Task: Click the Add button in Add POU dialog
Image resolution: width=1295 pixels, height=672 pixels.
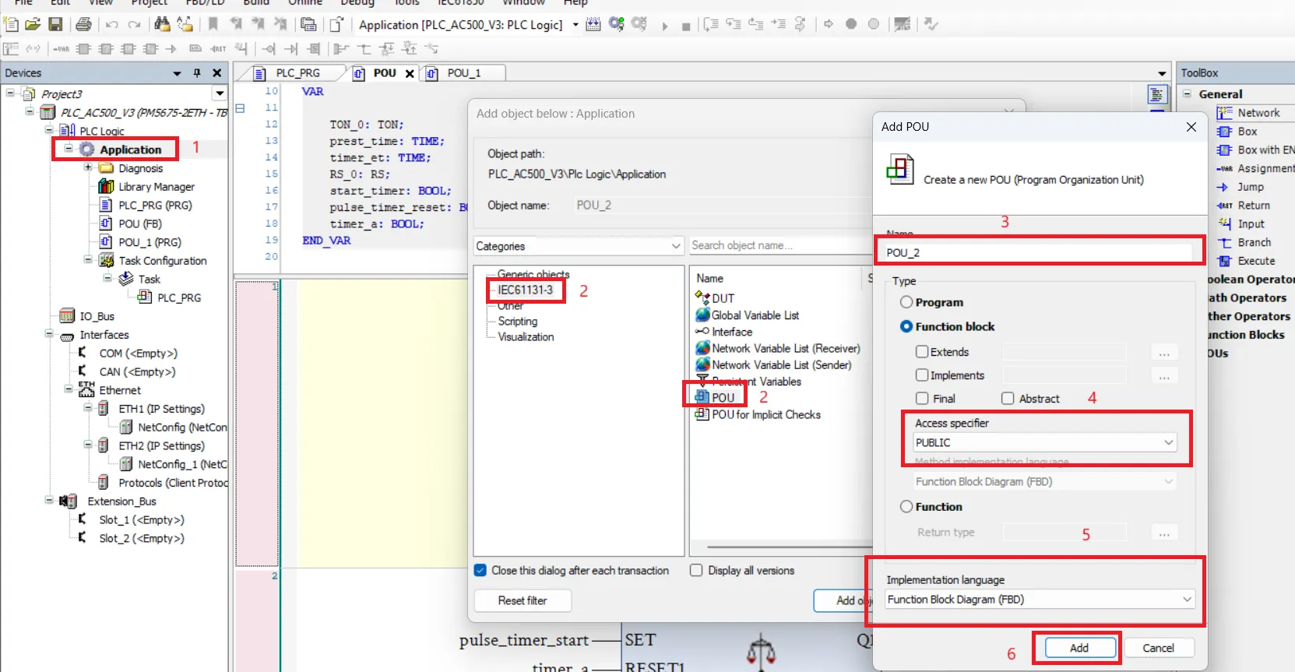Action: pyautogui.click(x=1079, y=648)
